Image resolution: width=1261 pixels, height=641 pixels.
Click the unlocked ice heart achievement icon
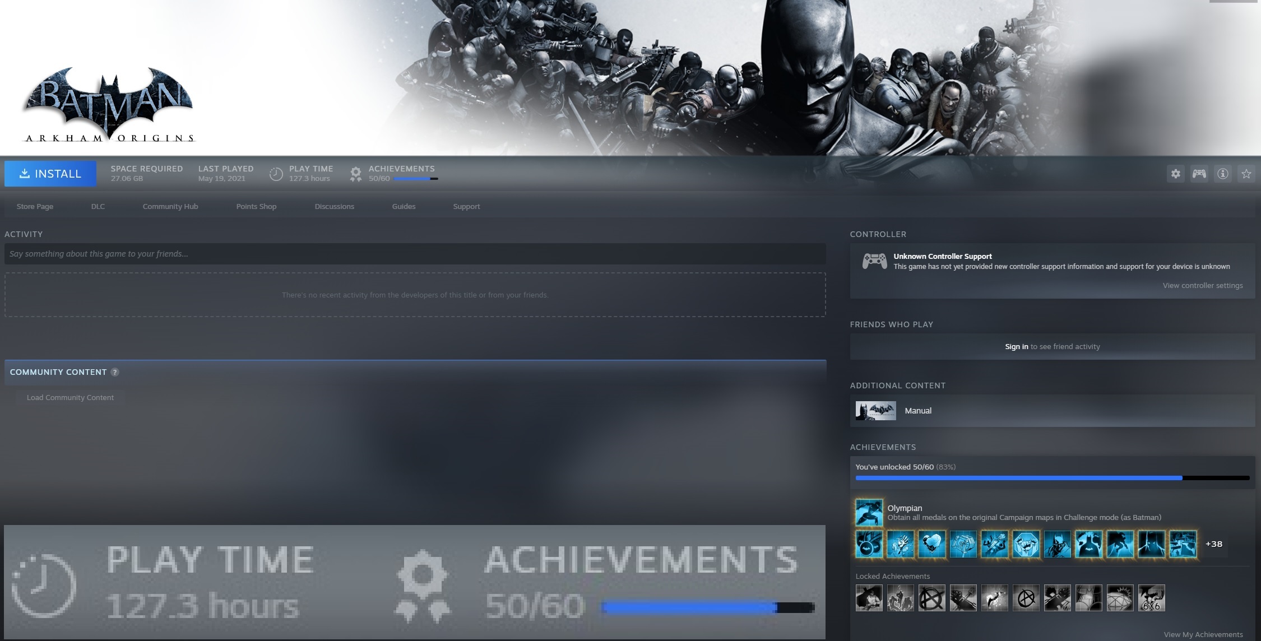click(x=931, y=544)
